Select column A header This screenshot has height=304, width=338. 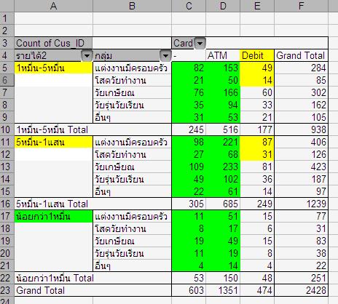(54, 6)
